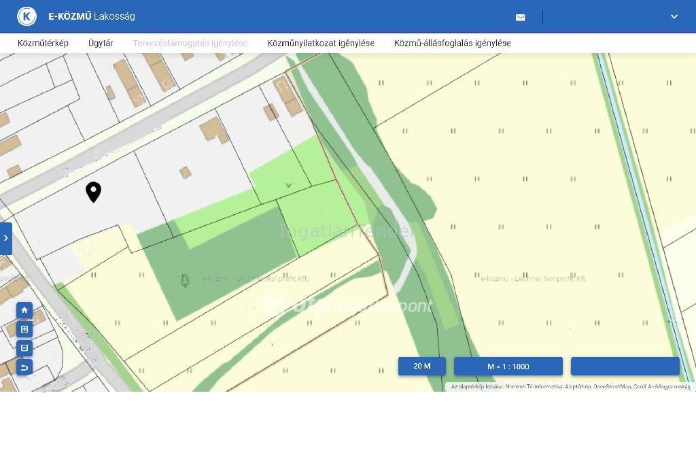The image size is (696, 457).
Task: Click Tervezéstámogatás igénylése menu item
Action: click(x=190, y=43)
